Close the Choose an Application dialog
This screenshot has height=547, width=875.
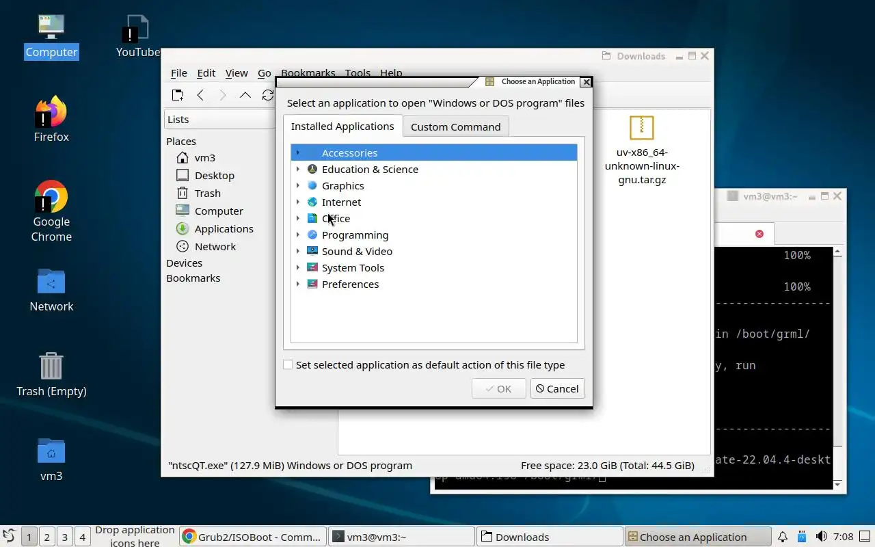point(586,82)
